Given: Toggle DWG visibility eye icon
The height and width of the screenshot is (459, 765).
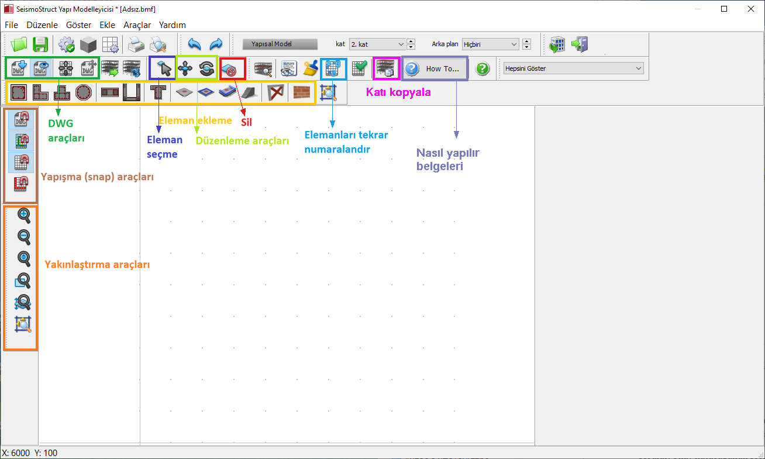Looking at the screenshot, I should [40, 69].
